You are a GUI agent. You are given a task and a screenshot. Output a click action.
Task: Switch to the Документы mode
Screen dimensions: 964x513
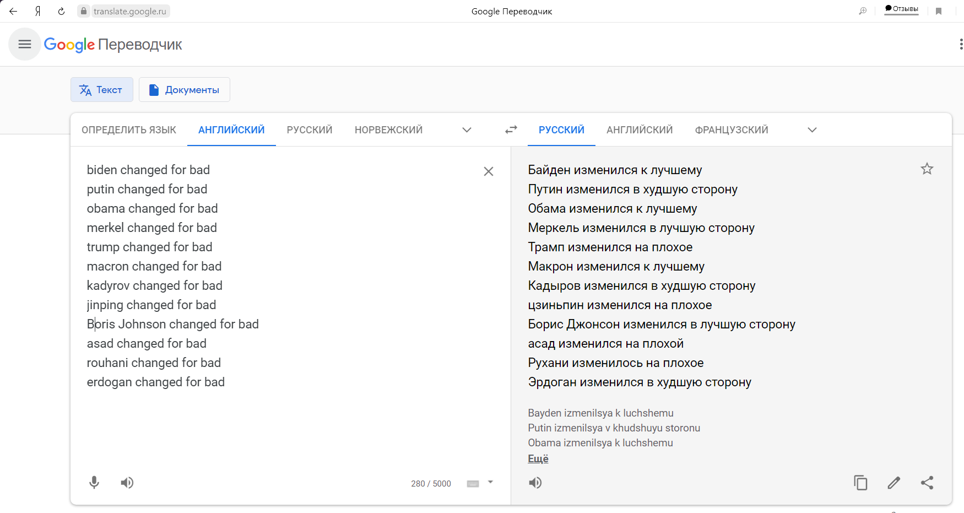(x=185, y=90)
